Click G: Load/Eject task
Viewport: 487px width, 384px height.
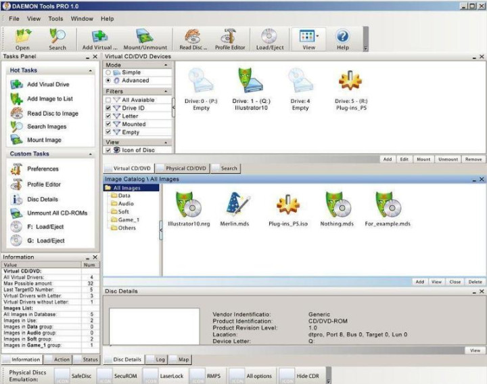click(x=37, y=240)
